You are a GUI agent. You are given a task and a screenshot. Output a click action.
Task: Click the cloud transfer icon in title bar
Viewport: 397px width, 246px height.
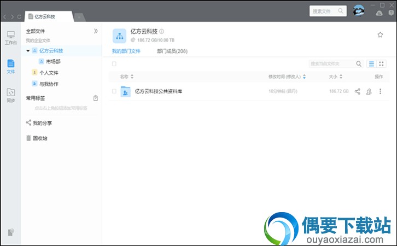point(379,13)
